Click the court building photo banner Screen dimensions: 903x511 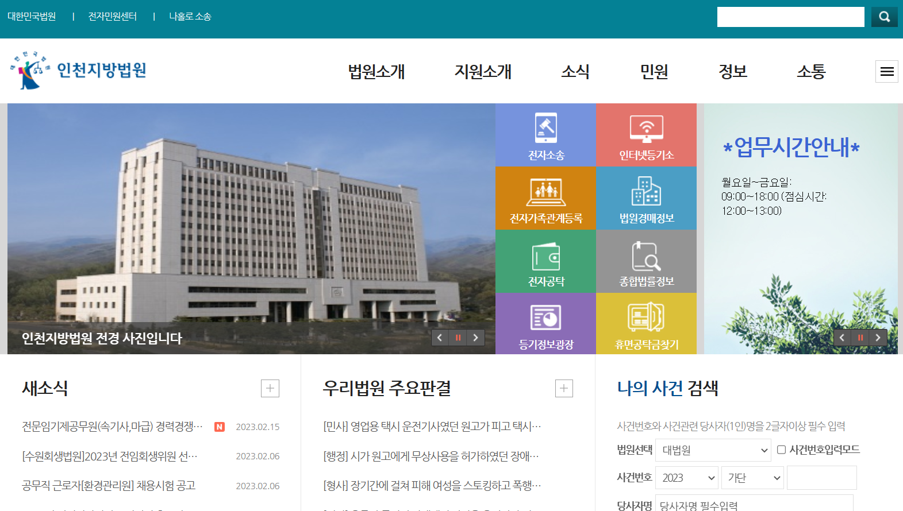pos(251,229)
